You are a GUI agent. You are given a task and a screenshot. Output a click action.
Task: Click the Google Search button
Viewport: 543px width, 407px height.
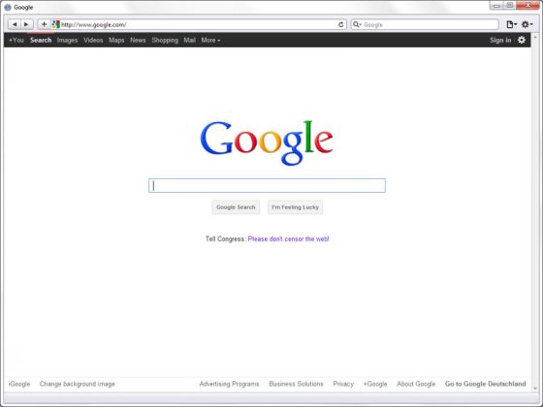tap(236, 207)
